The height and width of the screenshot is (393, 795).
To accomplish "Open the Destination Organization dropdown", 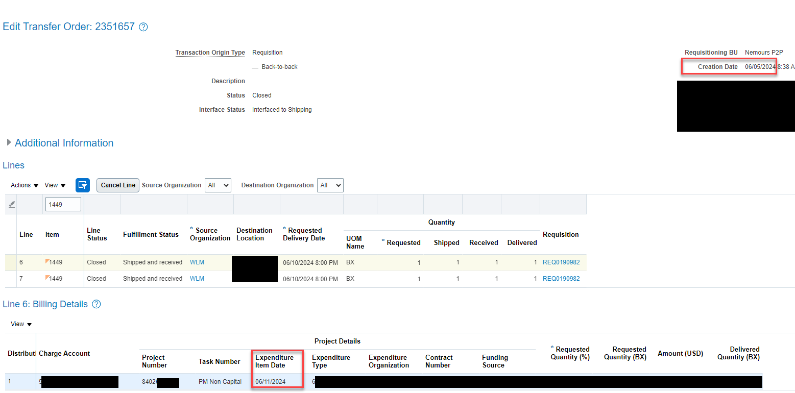I will point(330,185).
